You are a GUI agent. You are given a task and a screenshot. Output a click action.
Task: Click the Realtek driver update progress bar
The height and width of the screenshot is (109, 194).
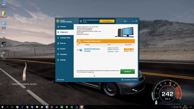129,51
